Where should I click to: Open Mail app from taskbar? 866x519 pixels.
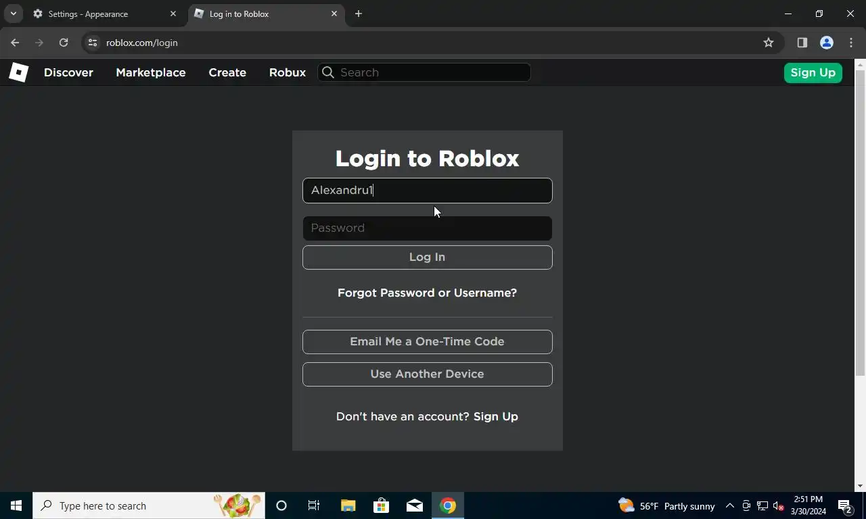pos(415,505)
